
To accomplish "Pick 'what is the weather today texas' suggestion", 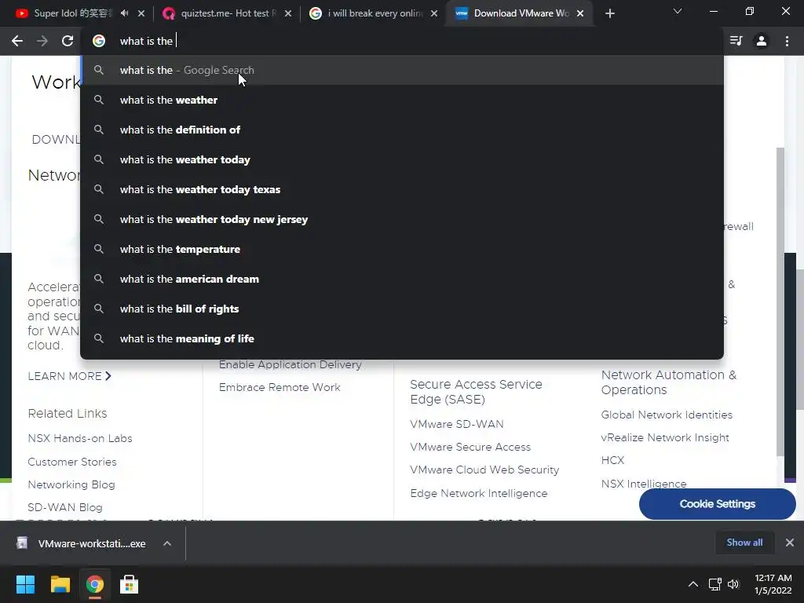I will pos(402,189).
